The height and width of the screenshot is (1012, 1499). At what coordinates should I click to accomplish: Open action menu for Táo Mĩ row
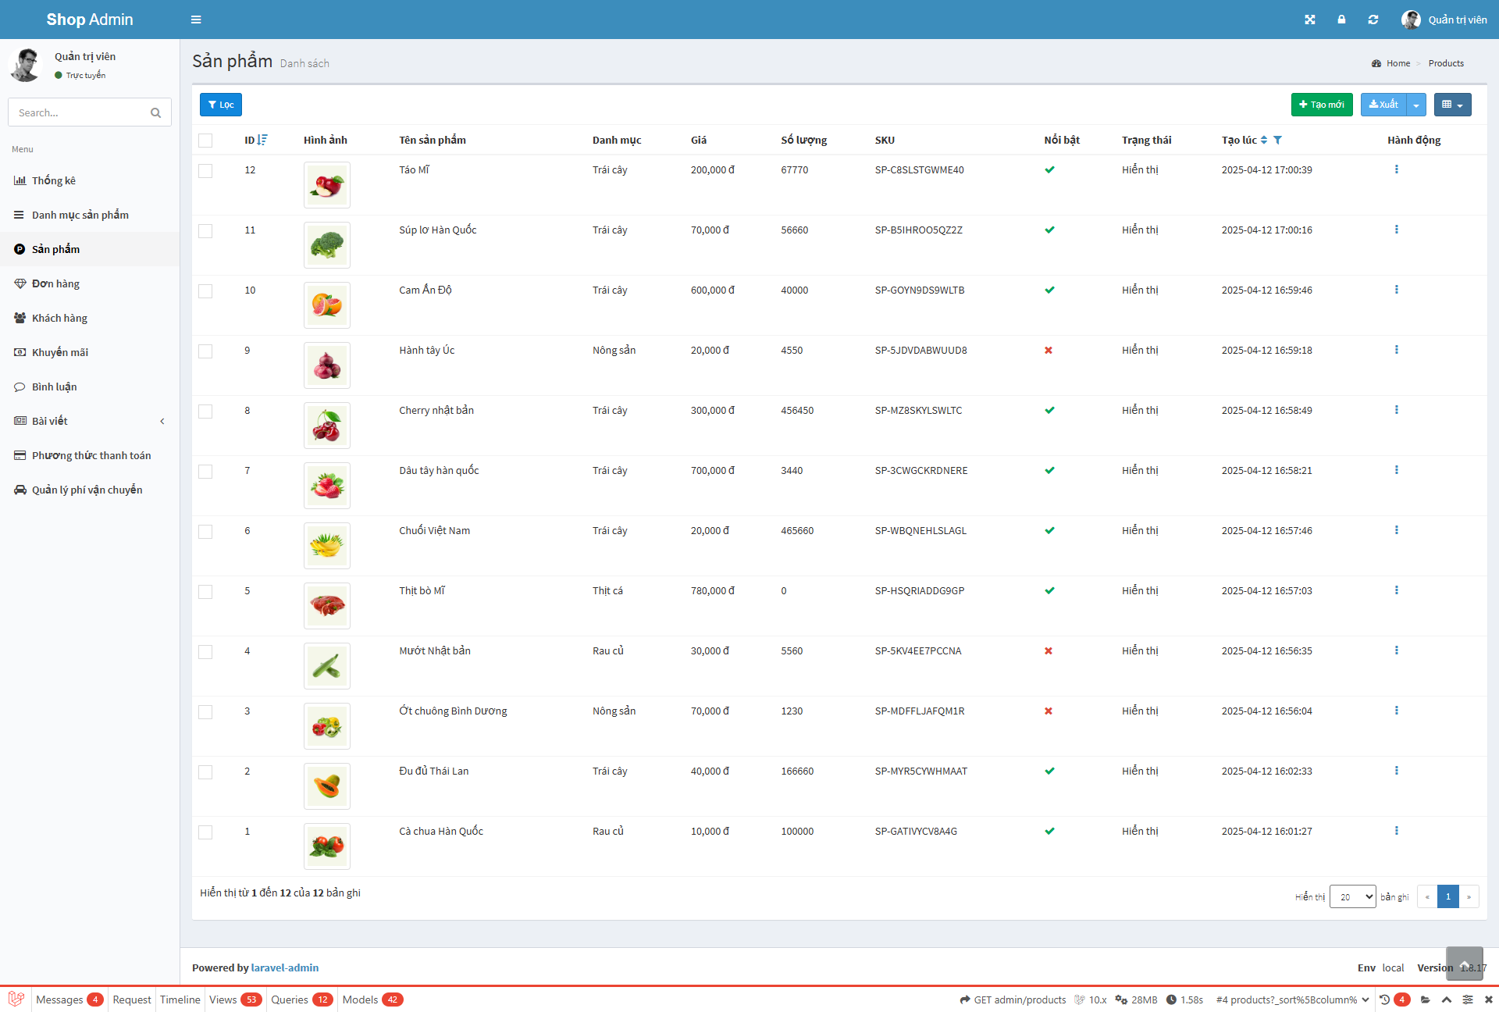[x=1396, y=169]
